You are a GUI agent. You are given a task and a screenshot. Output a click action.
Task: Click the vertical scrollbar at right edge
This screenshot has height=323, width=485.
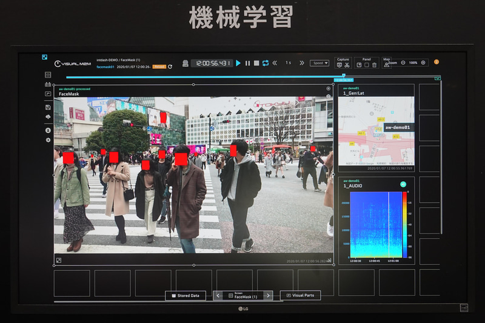coord(441,157)
